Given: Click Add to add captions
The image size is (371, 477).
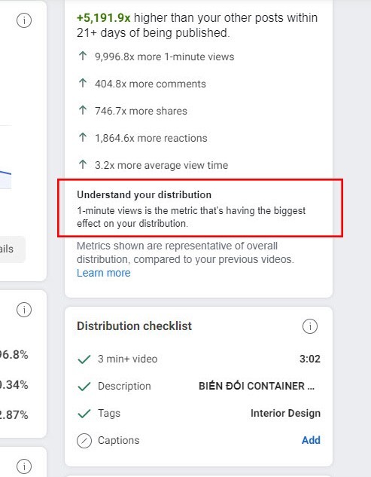Looking at the screenshot, I should click(x=311, y=440).
